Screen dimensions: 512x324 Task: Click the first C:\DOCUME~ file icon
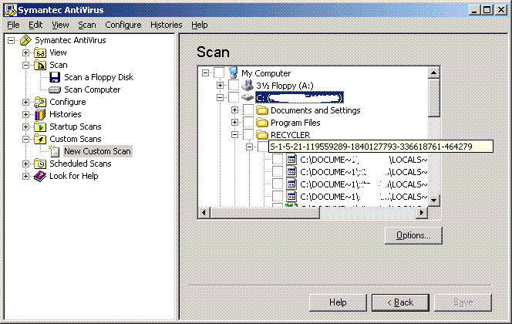(x=291, y=160)
